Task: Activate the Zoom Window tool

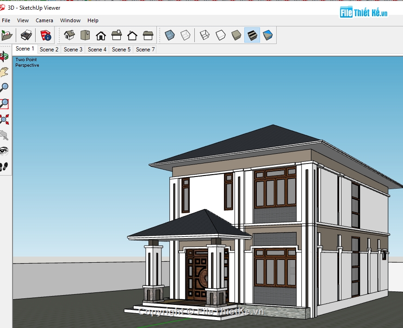Action: pyautogui.click(x=4, y=104)
